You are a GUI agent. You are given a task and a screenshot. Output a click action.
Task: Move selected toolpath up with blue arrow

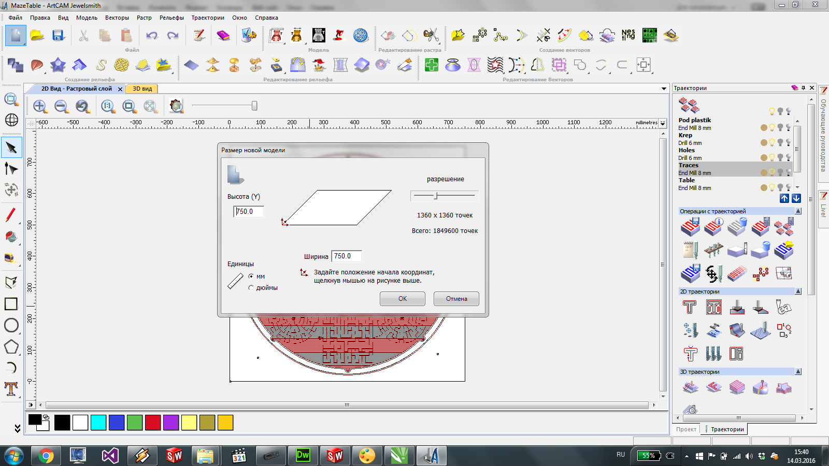pos(784,198)
